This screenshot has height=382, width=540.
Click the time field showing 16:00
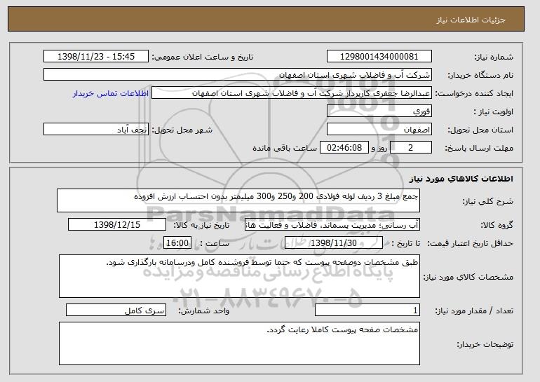[x=177, y=243]
